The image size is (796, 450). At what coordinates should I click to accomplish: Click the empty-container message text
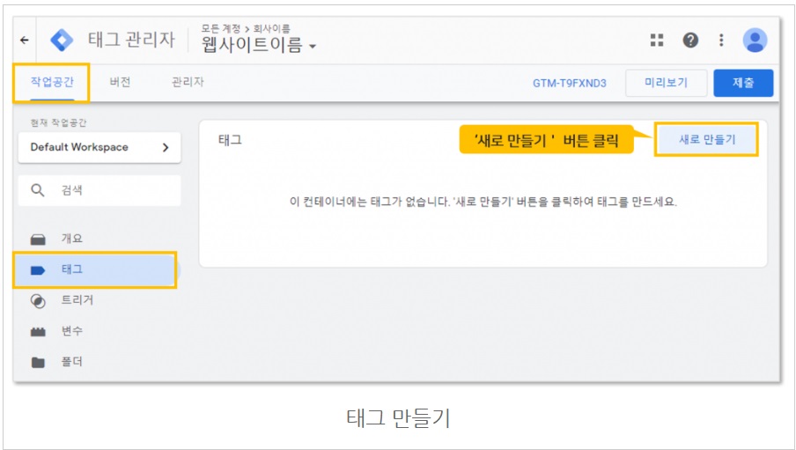tap(483, 202)
